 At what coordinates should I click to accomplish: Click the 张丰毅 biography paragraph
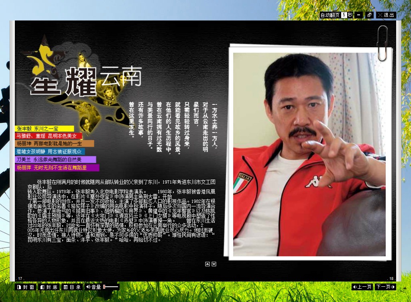(121, 211)
